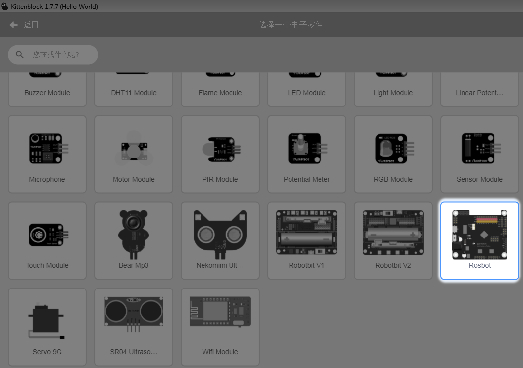Click the PIR Module label text

[220, 179]
